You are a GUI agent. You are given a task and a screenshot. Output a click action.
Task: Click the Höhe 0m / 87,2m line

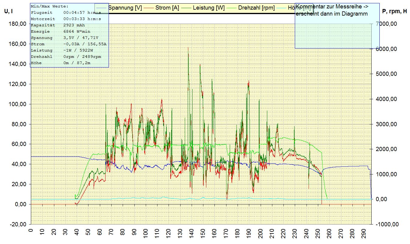pos(60,63)
